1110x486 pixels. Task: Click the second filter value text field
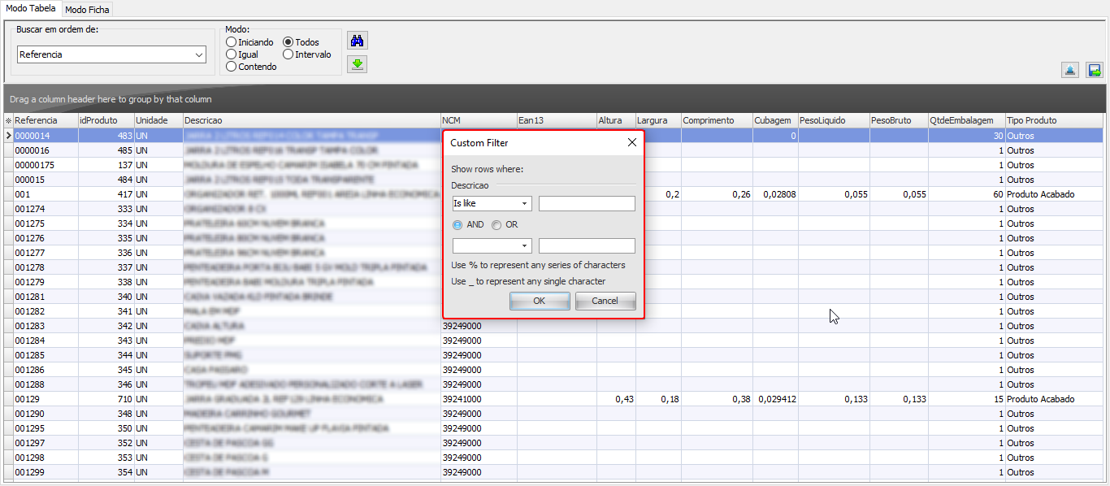(587, 245)
